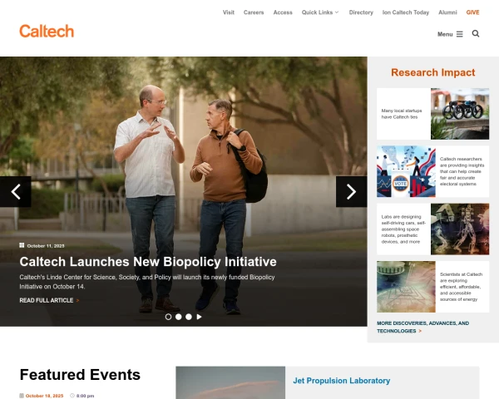Click the energy sources thumbnail image

coord(406,287)
